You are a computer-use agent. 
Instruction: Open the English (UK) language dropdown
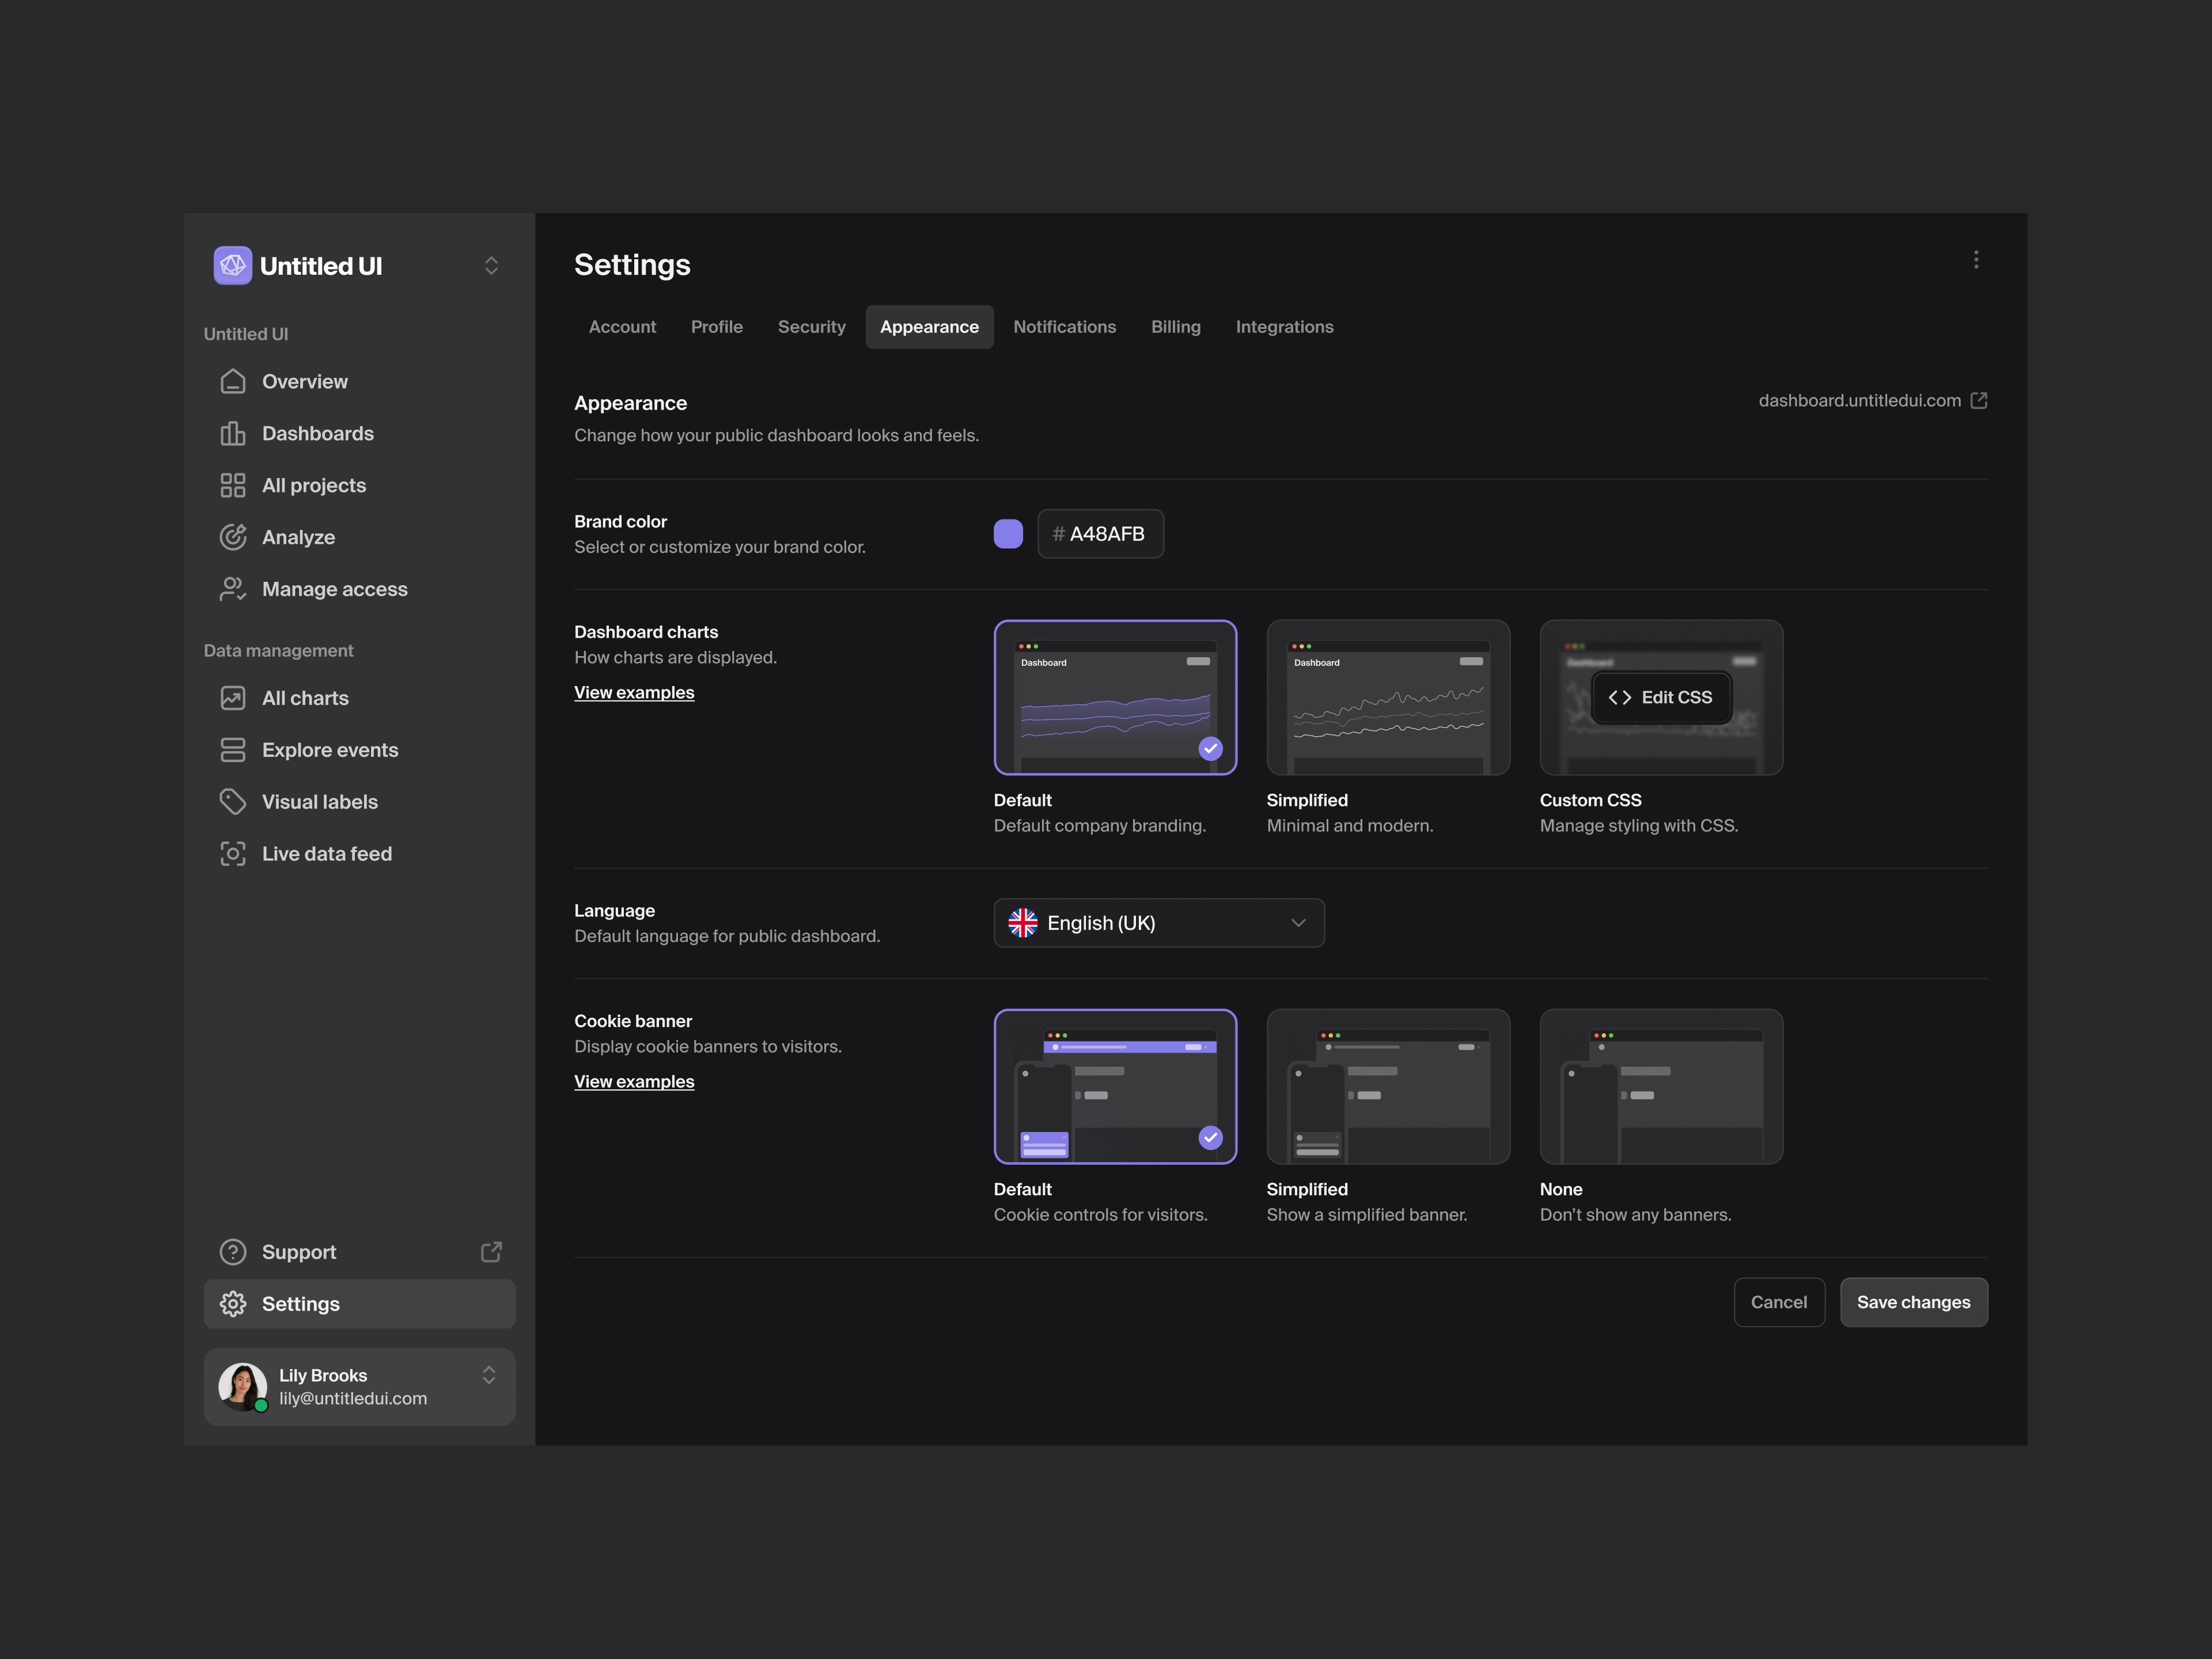pyautogui.click(x=1158, y=922)
